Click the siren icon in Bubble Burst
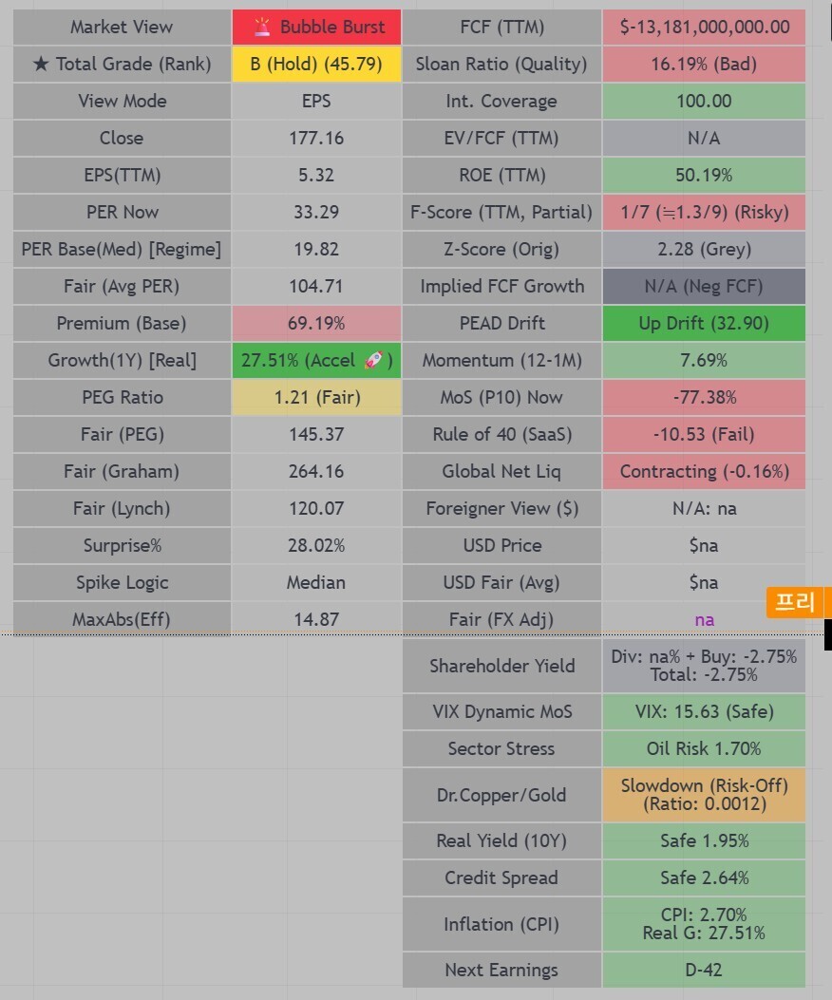 click(x=262, y=27)
